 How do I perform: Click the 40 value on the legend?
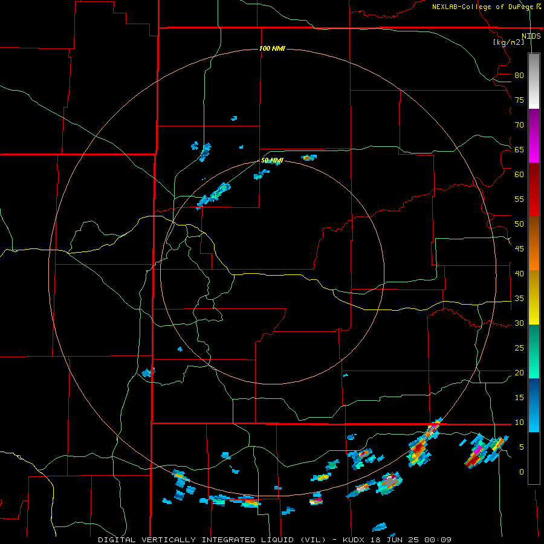coord(519,274)
